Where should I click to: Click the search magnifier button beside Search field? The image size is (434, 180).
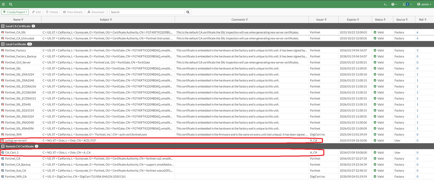[188, 12]
